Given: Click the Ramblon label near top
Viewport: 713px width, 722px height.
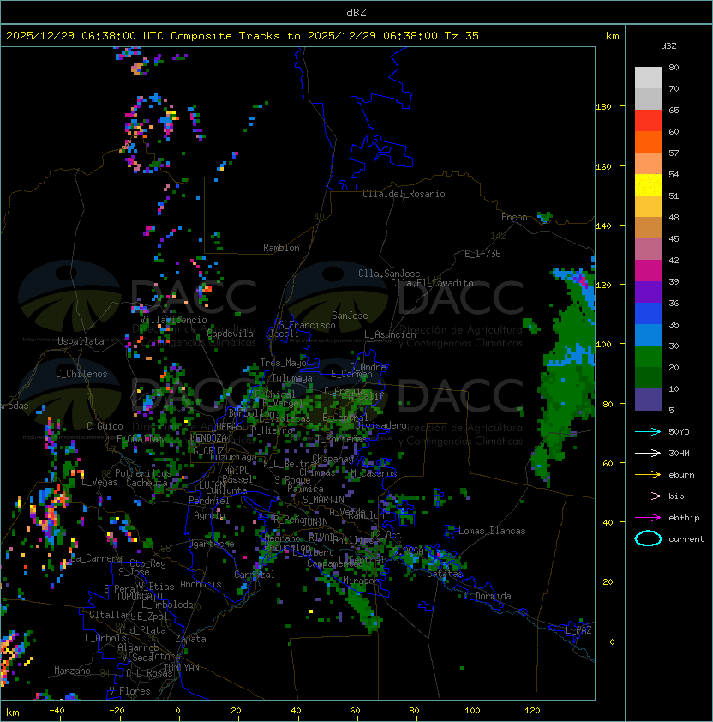Looking at the screenshot, I should 281,248.
